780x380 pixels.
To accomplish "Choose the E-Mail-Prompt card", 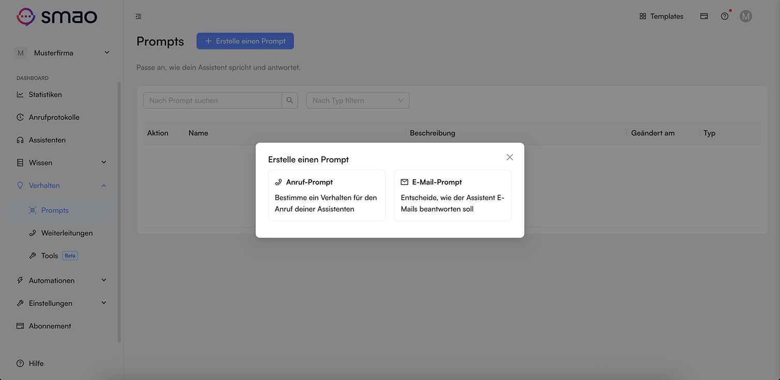I will 453,195.
